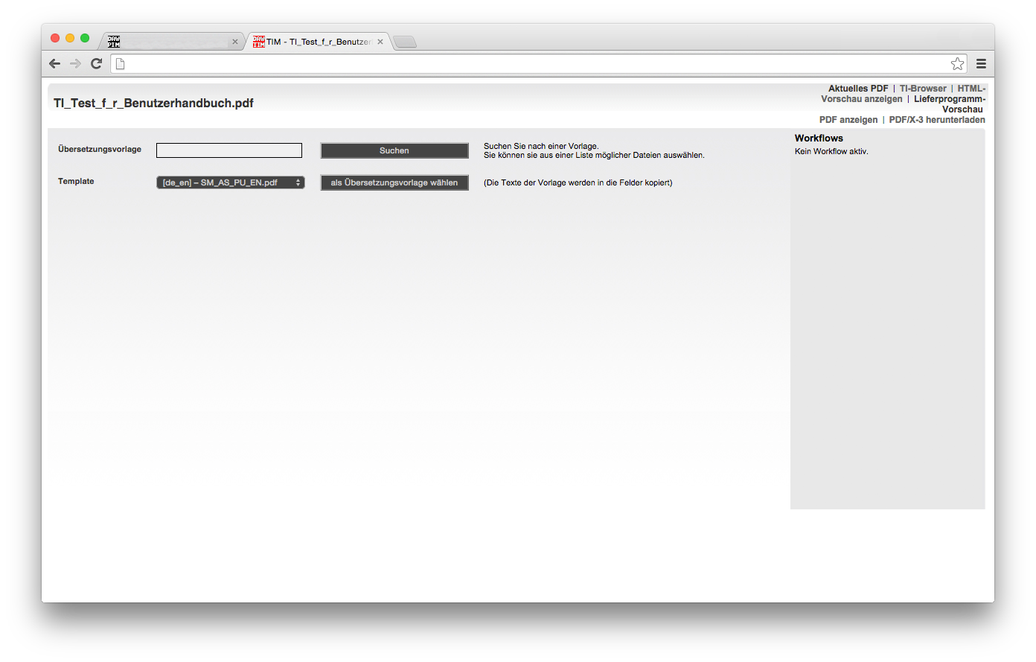The height and width of the screenshot is (662, 1036).
Task: Show the HTML-Vorschau anzeigen link
Action: click(x=862, y=99)
